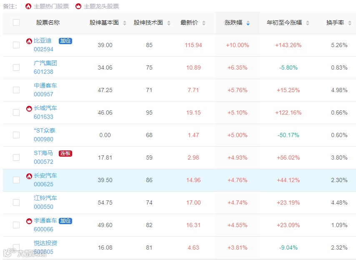The image size is (356, 260).
Task: Click stock code 000572
Action: tap(43, 162)
